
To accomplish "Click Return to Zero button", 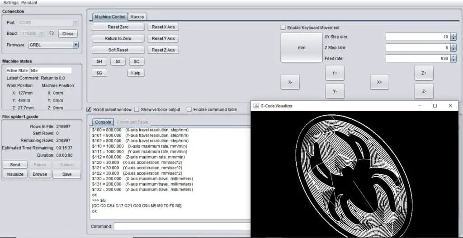I will 118,38.
